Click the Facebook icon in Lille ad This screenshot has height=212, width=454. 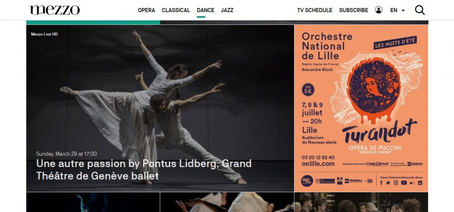click(381, 182)
